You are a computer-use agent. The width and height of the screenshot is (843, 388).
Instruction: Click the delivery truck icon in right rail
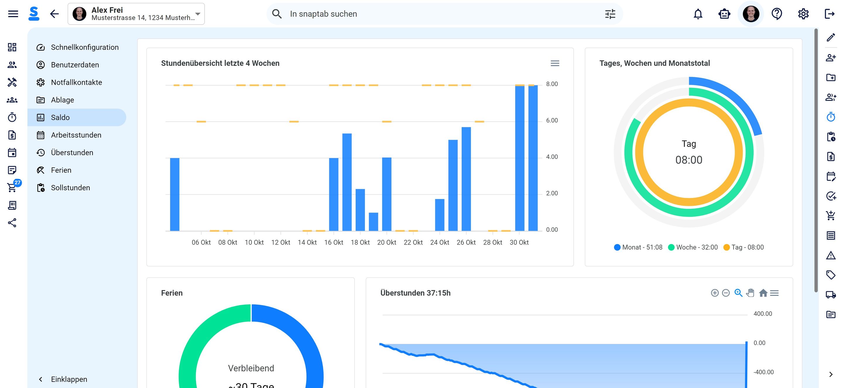tap(831, 295)
